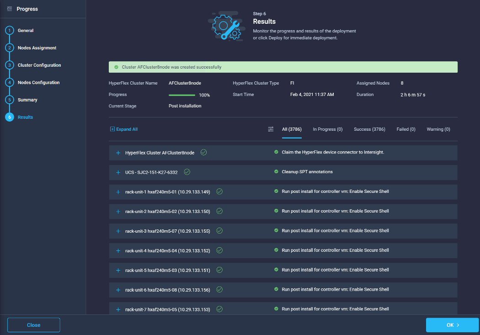Go to Nodes Assignment step label
480x335 pixels.
pos(37,48)
